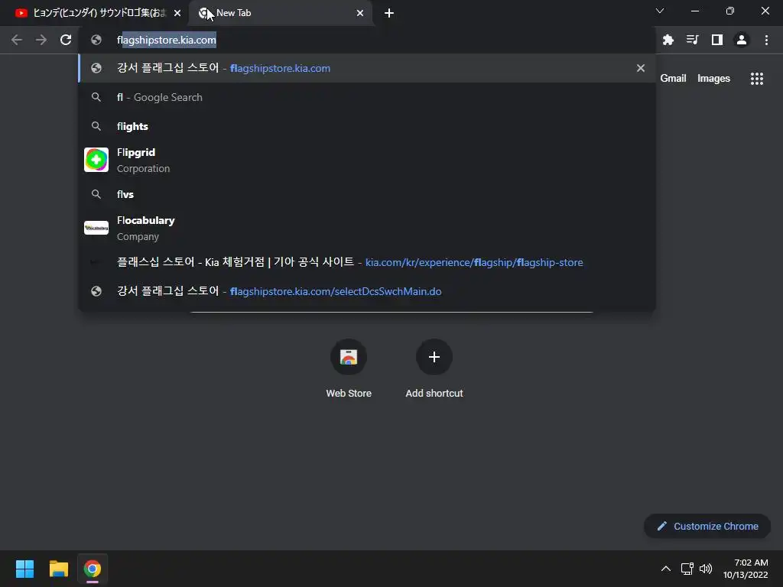Screen dimensions: 783x587
Task: Select the 'fl - Google Search' suggestion
Action: pyautogui.click(x=367, y=97)
